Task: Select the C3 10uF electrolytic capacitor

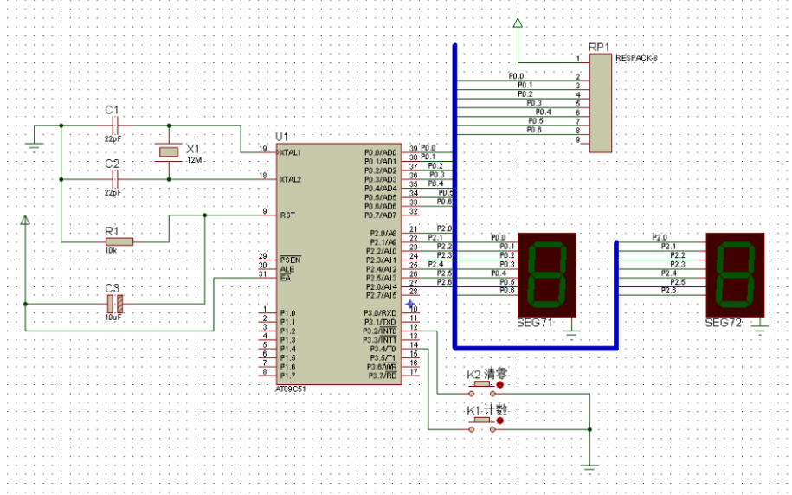Action: [114, 304]
